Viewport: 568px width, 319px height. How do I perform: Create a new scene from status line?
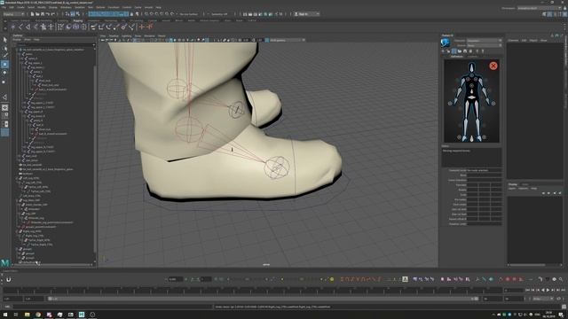(32, 14)
